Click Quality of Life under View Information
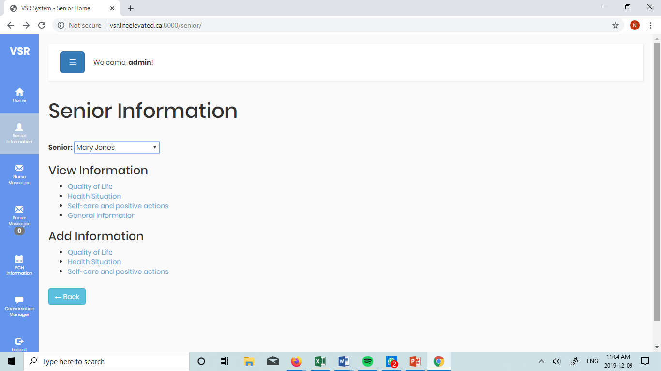The image size is (661, 371). (x=90, y=186)
